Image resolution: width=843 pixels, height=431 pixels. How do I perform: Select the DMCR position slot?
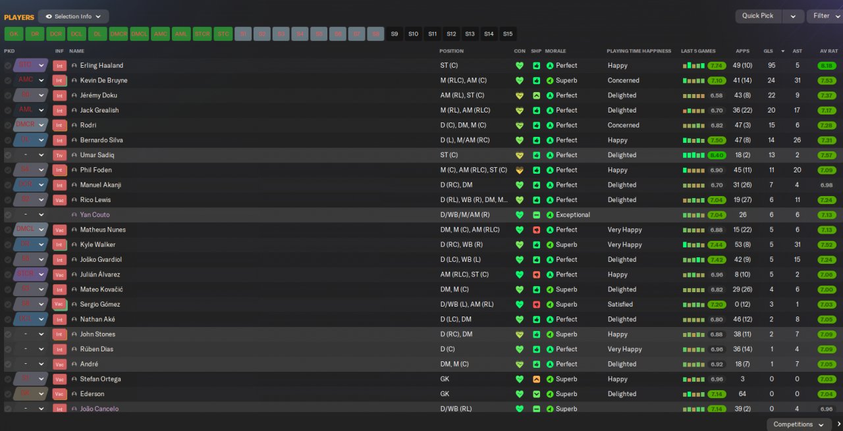[119, 34]
